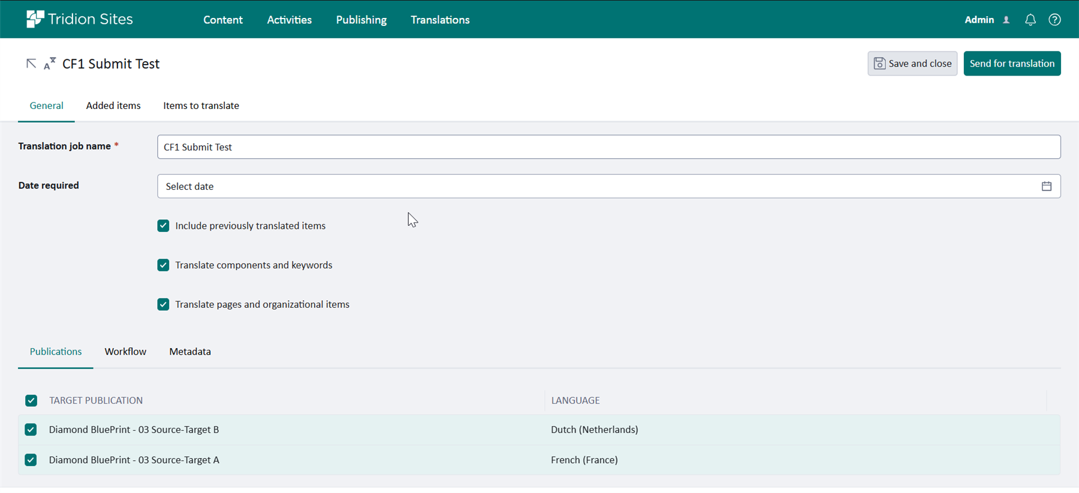Open the Content menu
Screen dimensions: 1079x493
pyautogui.click(x=222, y=20)
